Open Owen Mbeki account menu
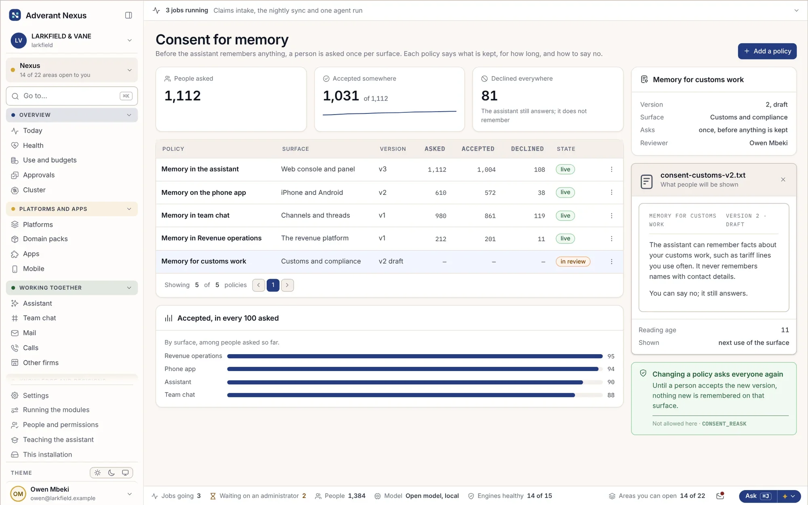 click(72, 494)
